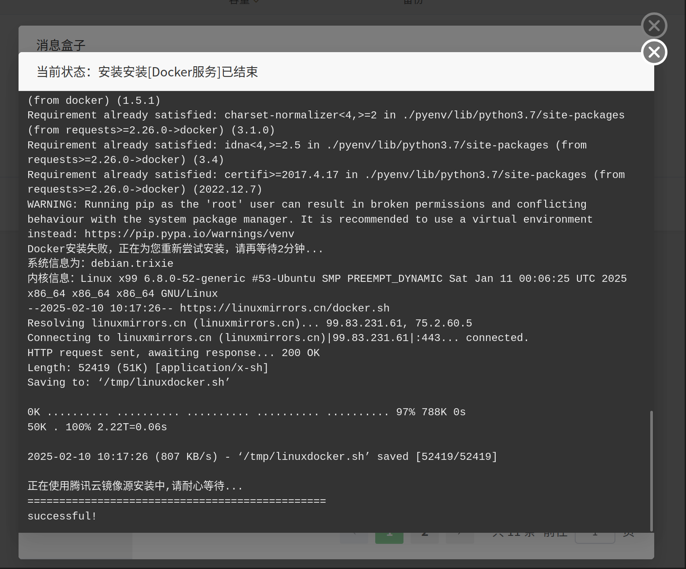Click the 'certifi>=2017.4.17' requirement line
Viewport: 686px width, 569px height.
(x=326, y=174)
